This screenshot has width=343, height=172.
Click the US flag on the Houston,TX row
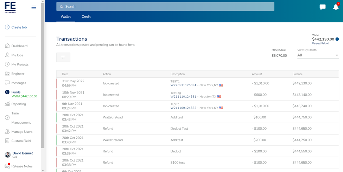click(219, 97)
